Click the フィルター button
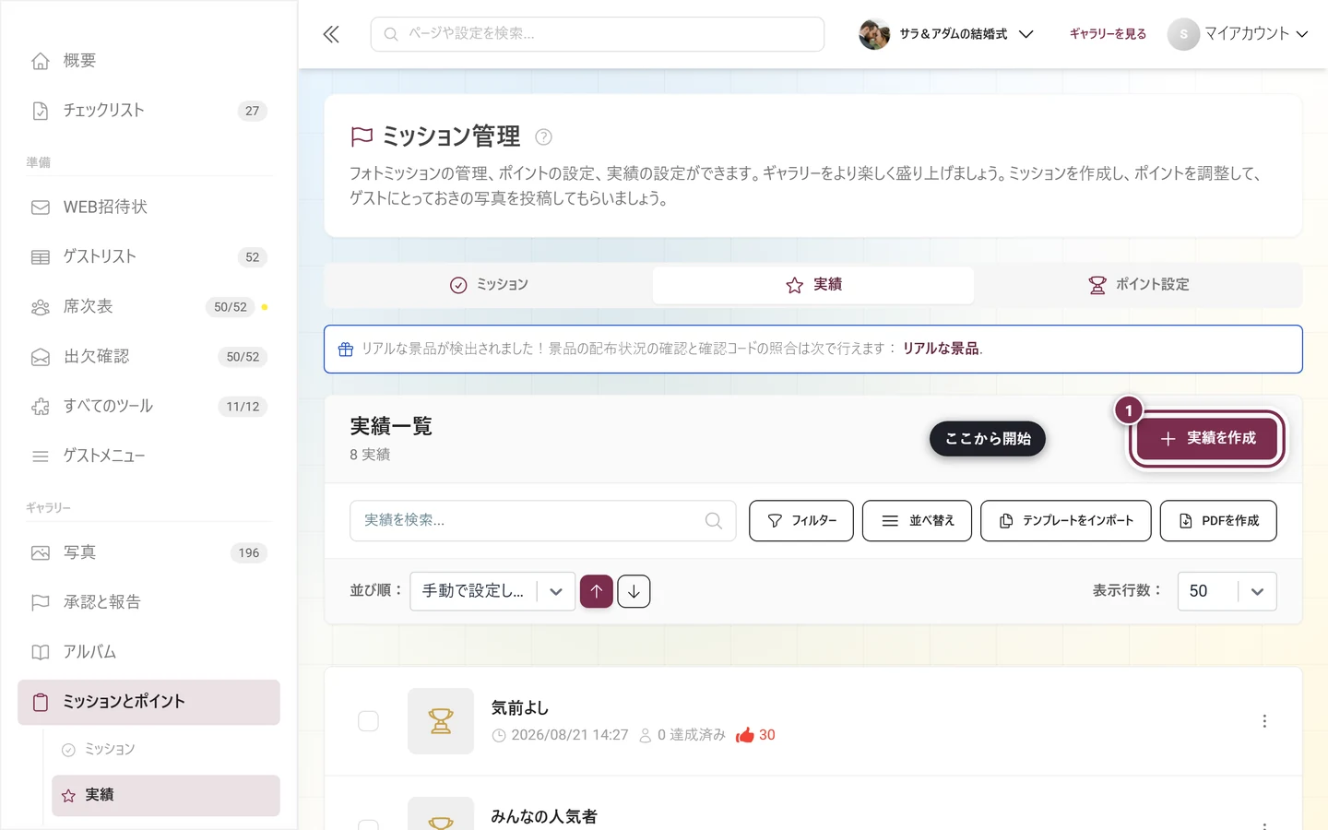 coord(801,521)
